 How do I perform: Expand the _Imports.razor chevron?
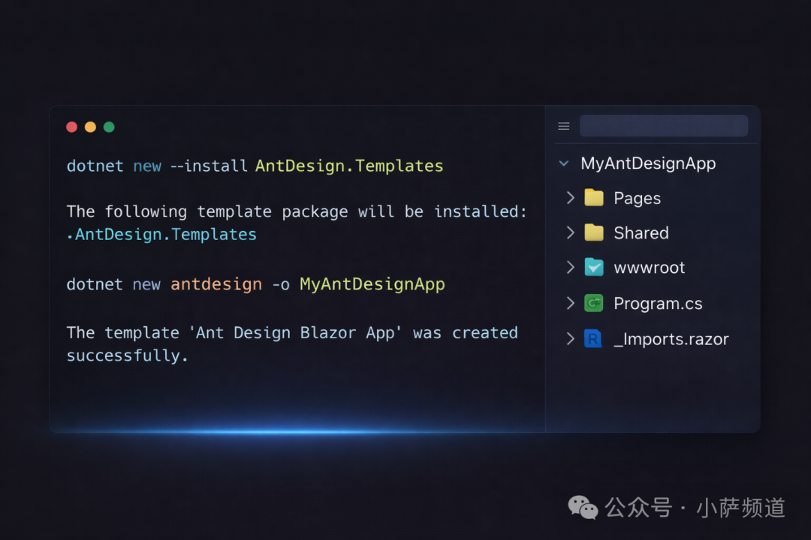[x=571, y=338]
